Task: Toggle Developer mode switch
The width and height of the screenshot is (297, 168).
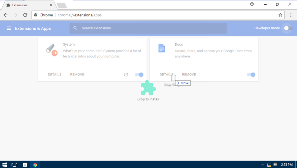Action: pyautogui.click(x=288, y=28)
